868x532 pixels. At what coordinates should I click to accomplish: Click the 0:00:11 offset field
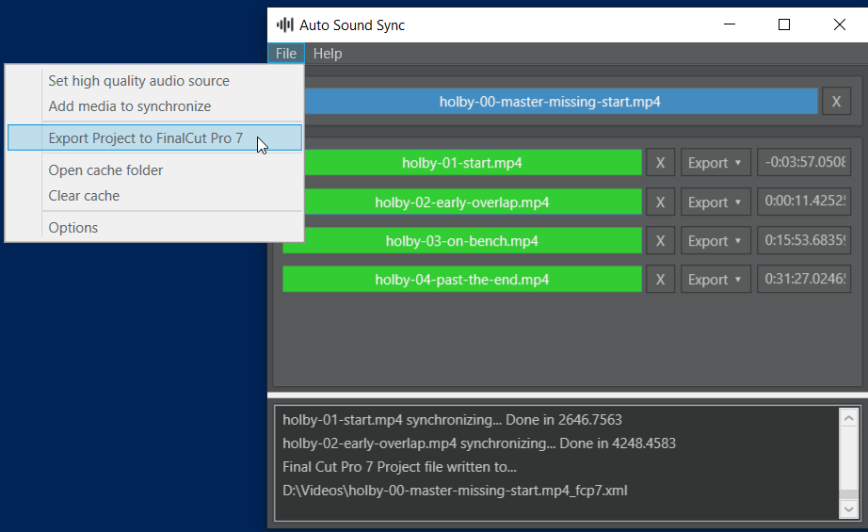(804, 202)
